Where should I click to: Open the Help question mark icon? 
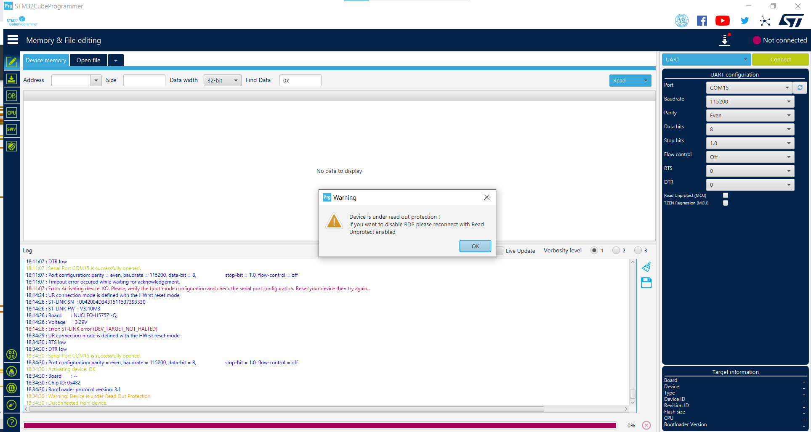[12, 421]
